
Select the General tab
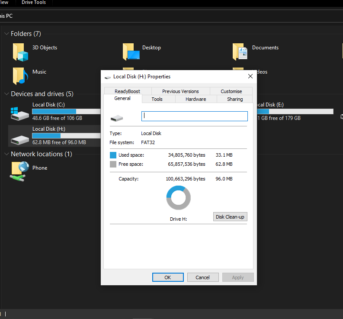tap(122, 99)
